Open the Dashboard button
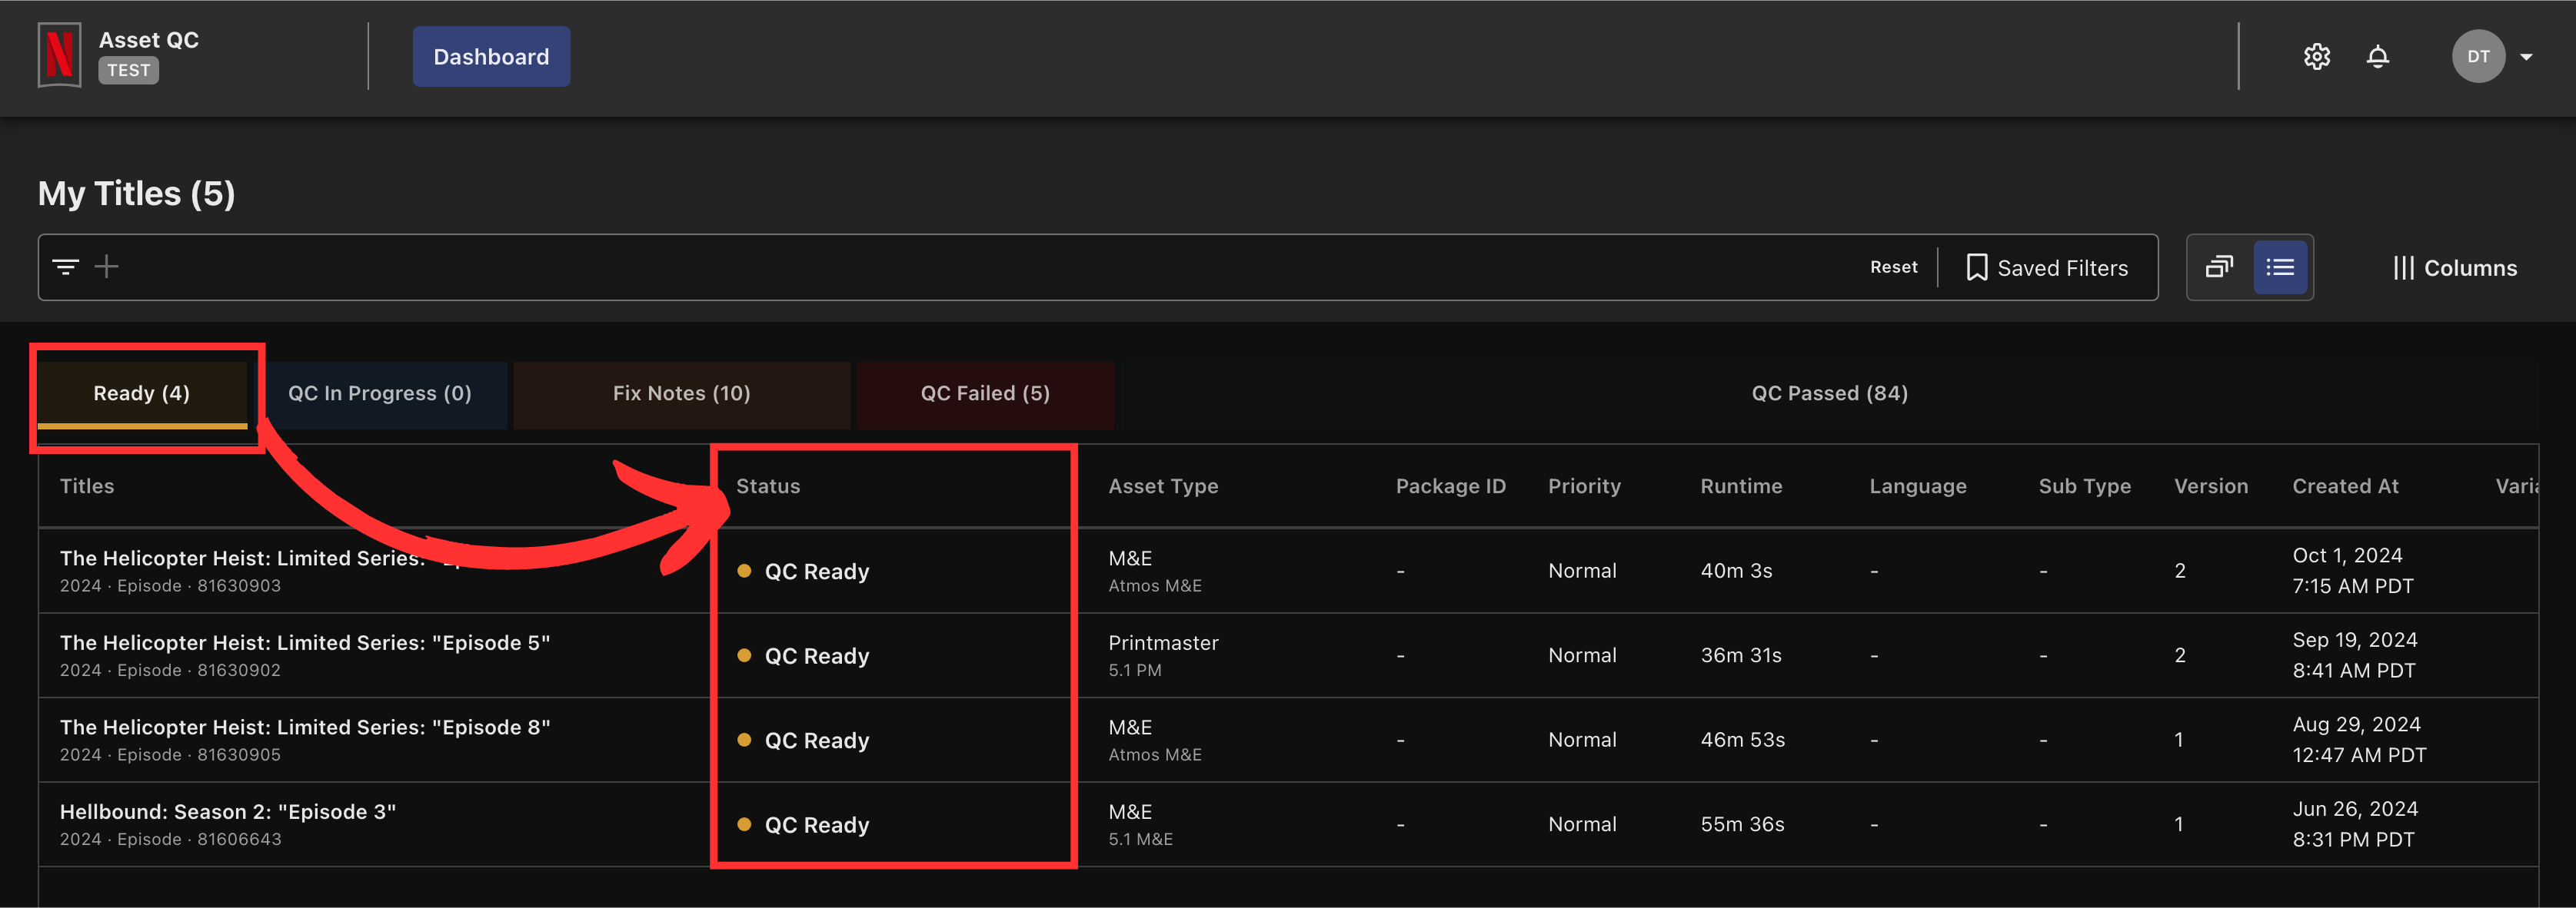 pos(491,57)
